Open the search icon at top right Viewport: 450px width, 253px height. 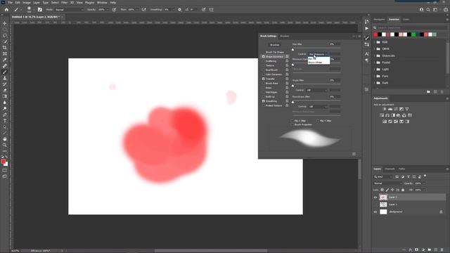tap(428, 9)
